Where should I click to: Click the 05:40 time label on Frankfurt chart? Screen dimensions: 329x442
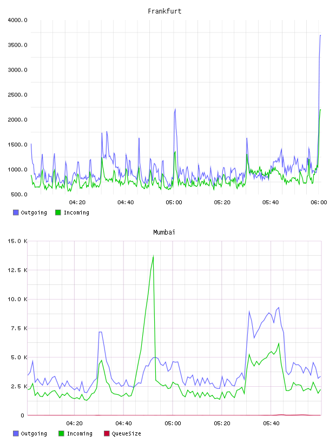tap(271, 203)
